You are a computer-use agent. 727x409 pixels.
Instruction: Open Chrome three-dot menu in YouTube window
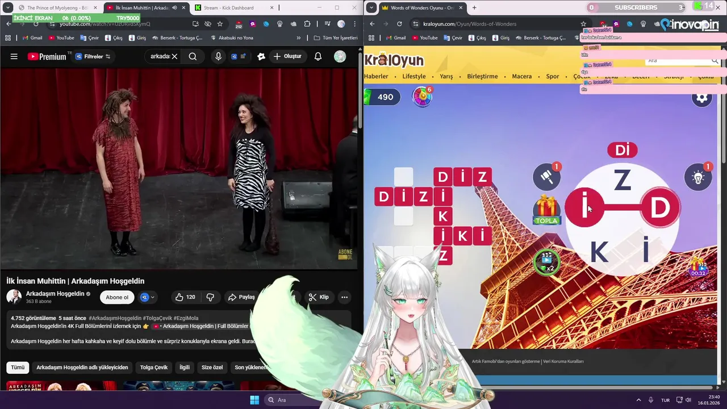353,24
